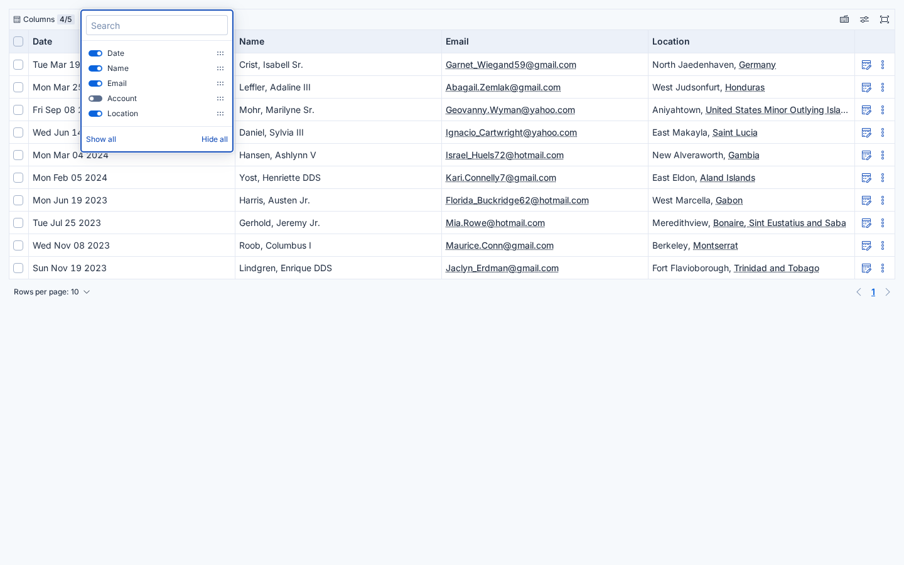Click the Honduras country link
Viewport: 904px width, 565px height.
coord(745,87)
